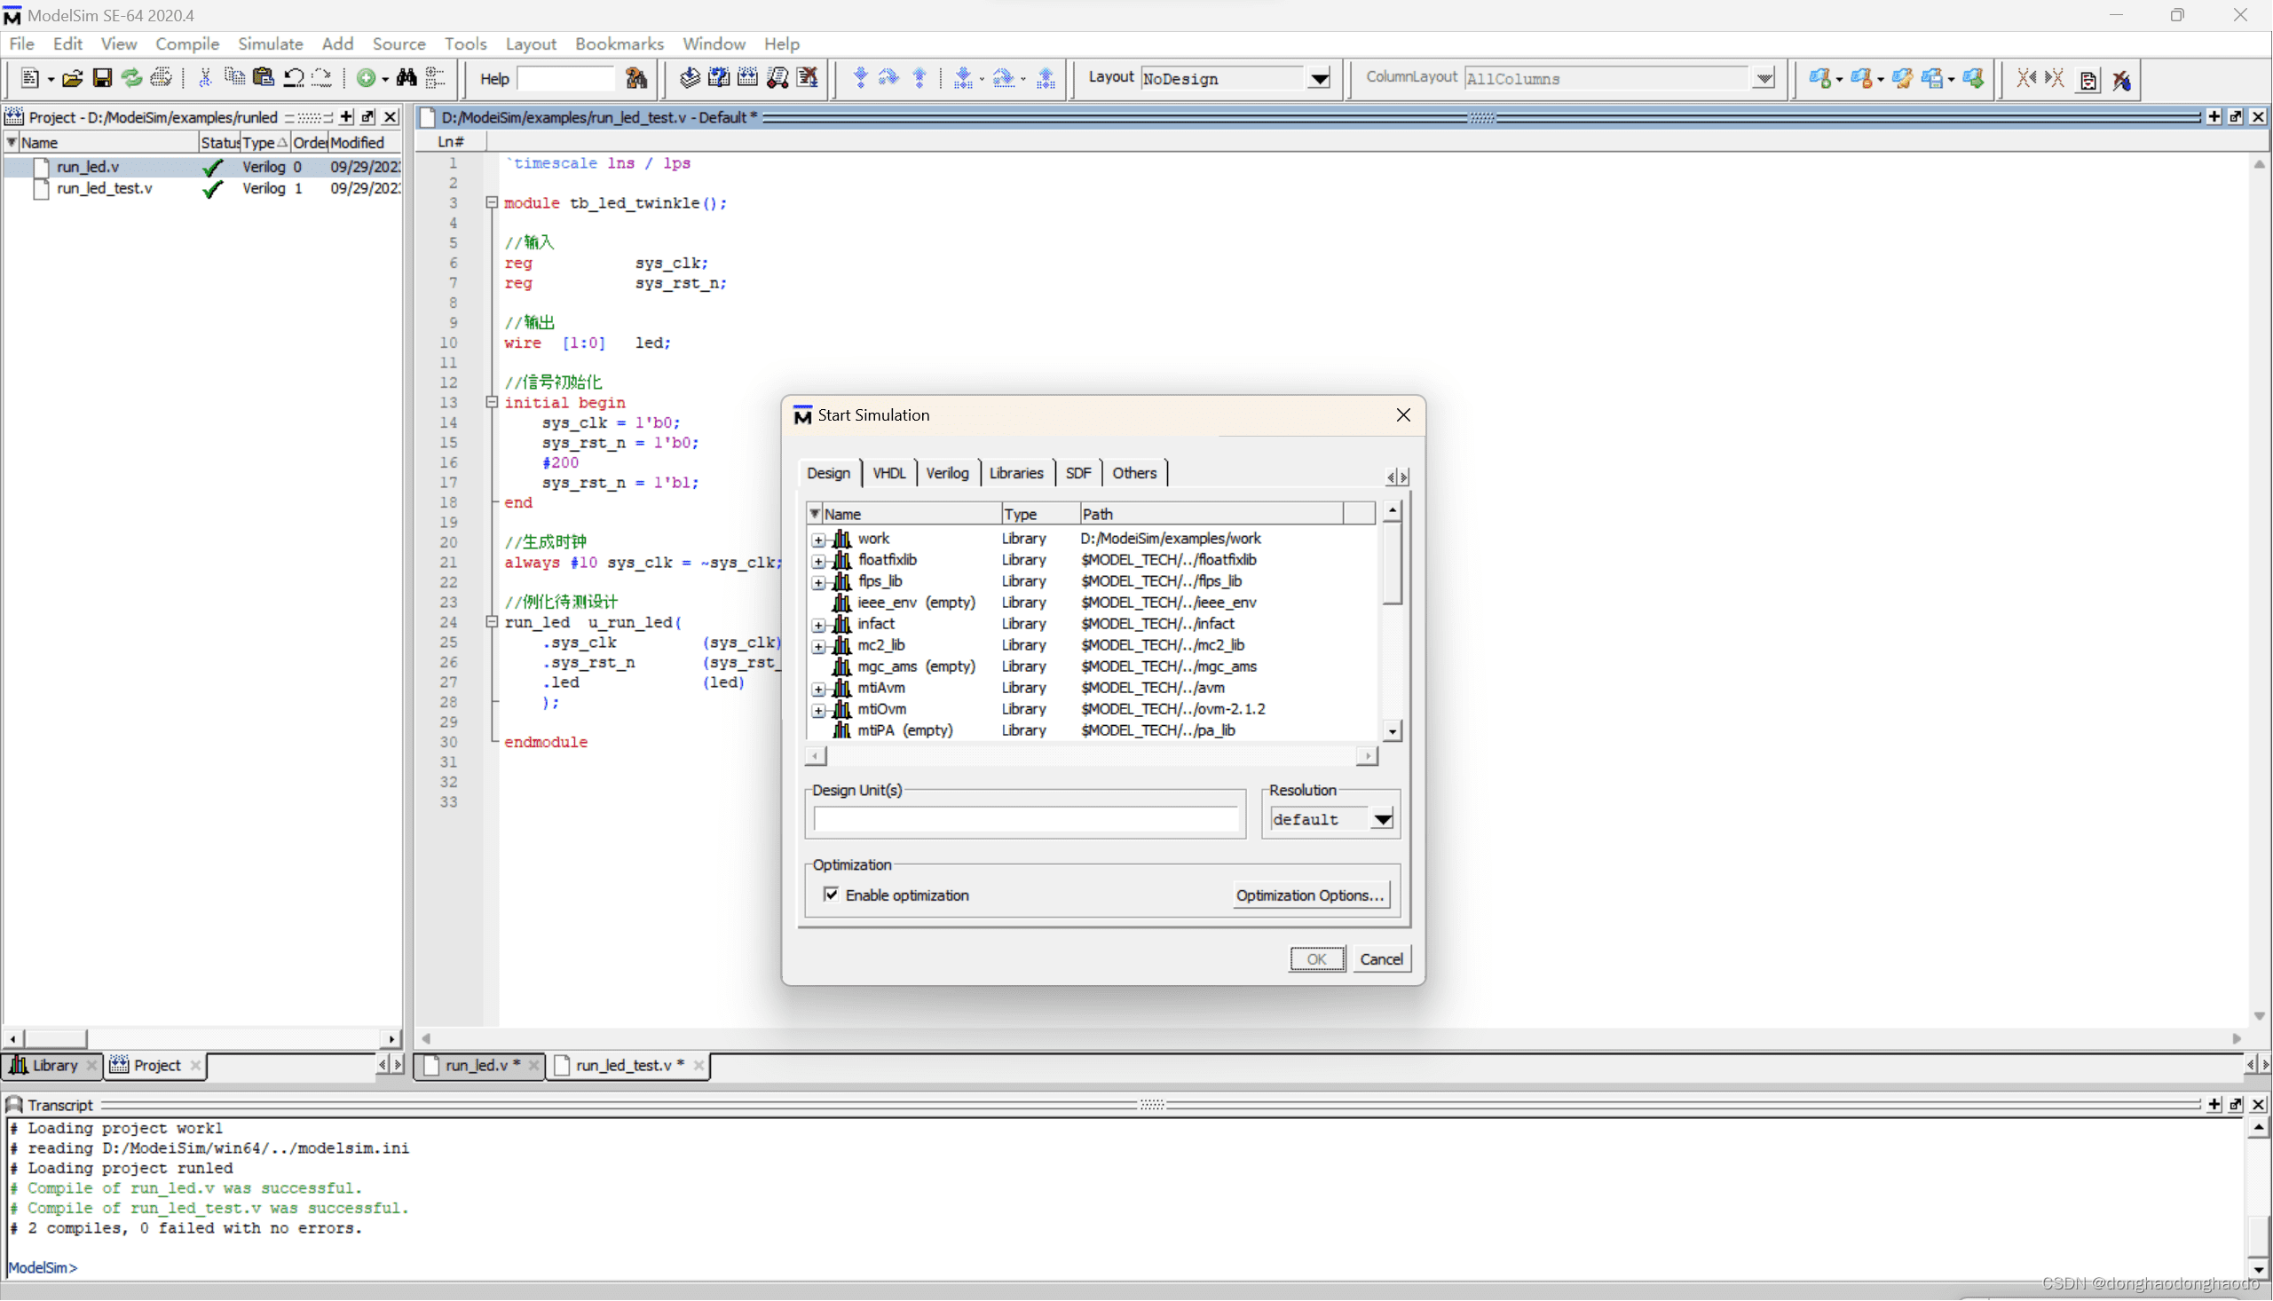
Task: Click the Paste clipboard icon
Action: (263, 79)
